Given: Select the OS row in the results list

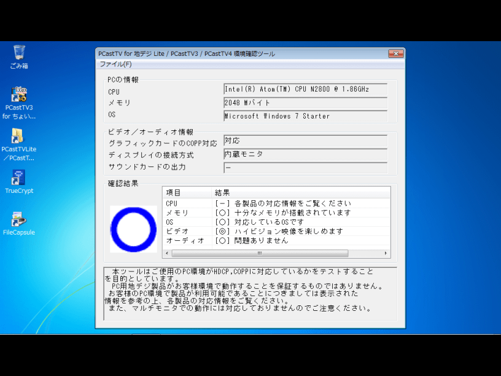Looking at the screenshot, I should [x=277, y=222].
